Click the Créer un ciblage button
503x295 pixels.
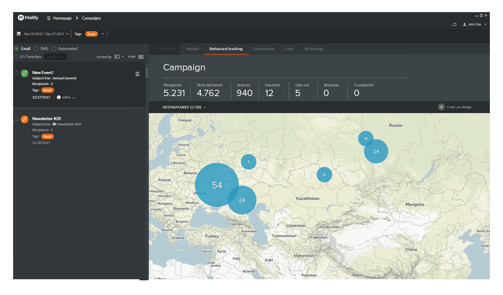[455, 107]
